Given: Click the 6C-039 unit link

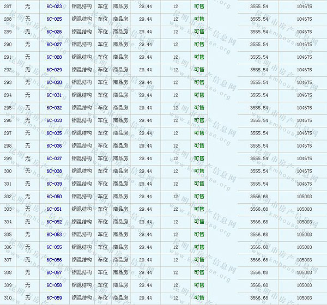Looking at the screenshot, I should 54,184.
